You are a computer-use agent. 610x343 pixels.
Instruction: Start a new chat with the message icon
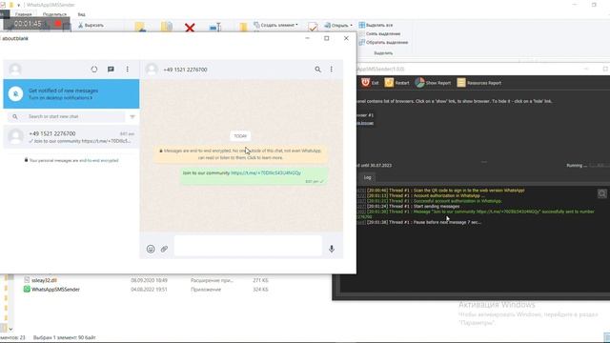111,70
